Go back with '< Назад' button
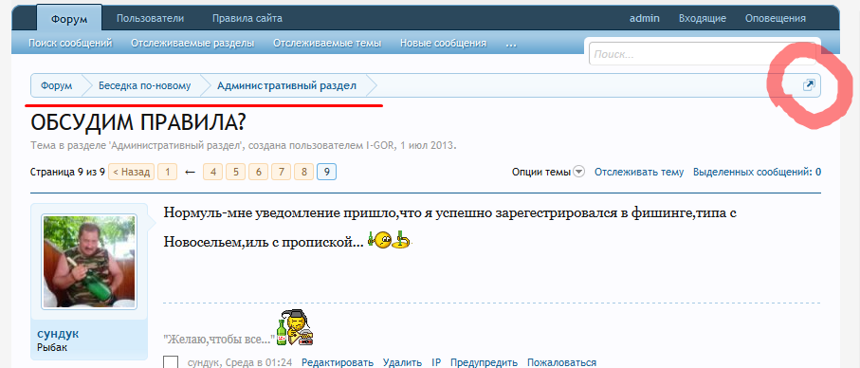This screenshot has height=368, width=860. point(132,173)
